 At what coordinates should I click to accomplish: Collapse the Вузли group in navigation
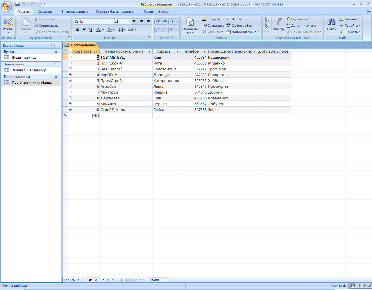(56, 52)
